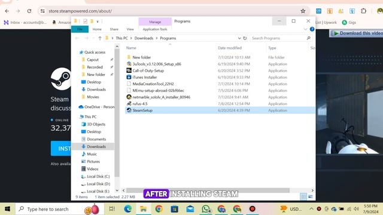Image resolution: width=383 pixels, height=215 pixels.
Task: Sort by the Type column header
Action: click(272, 48)
